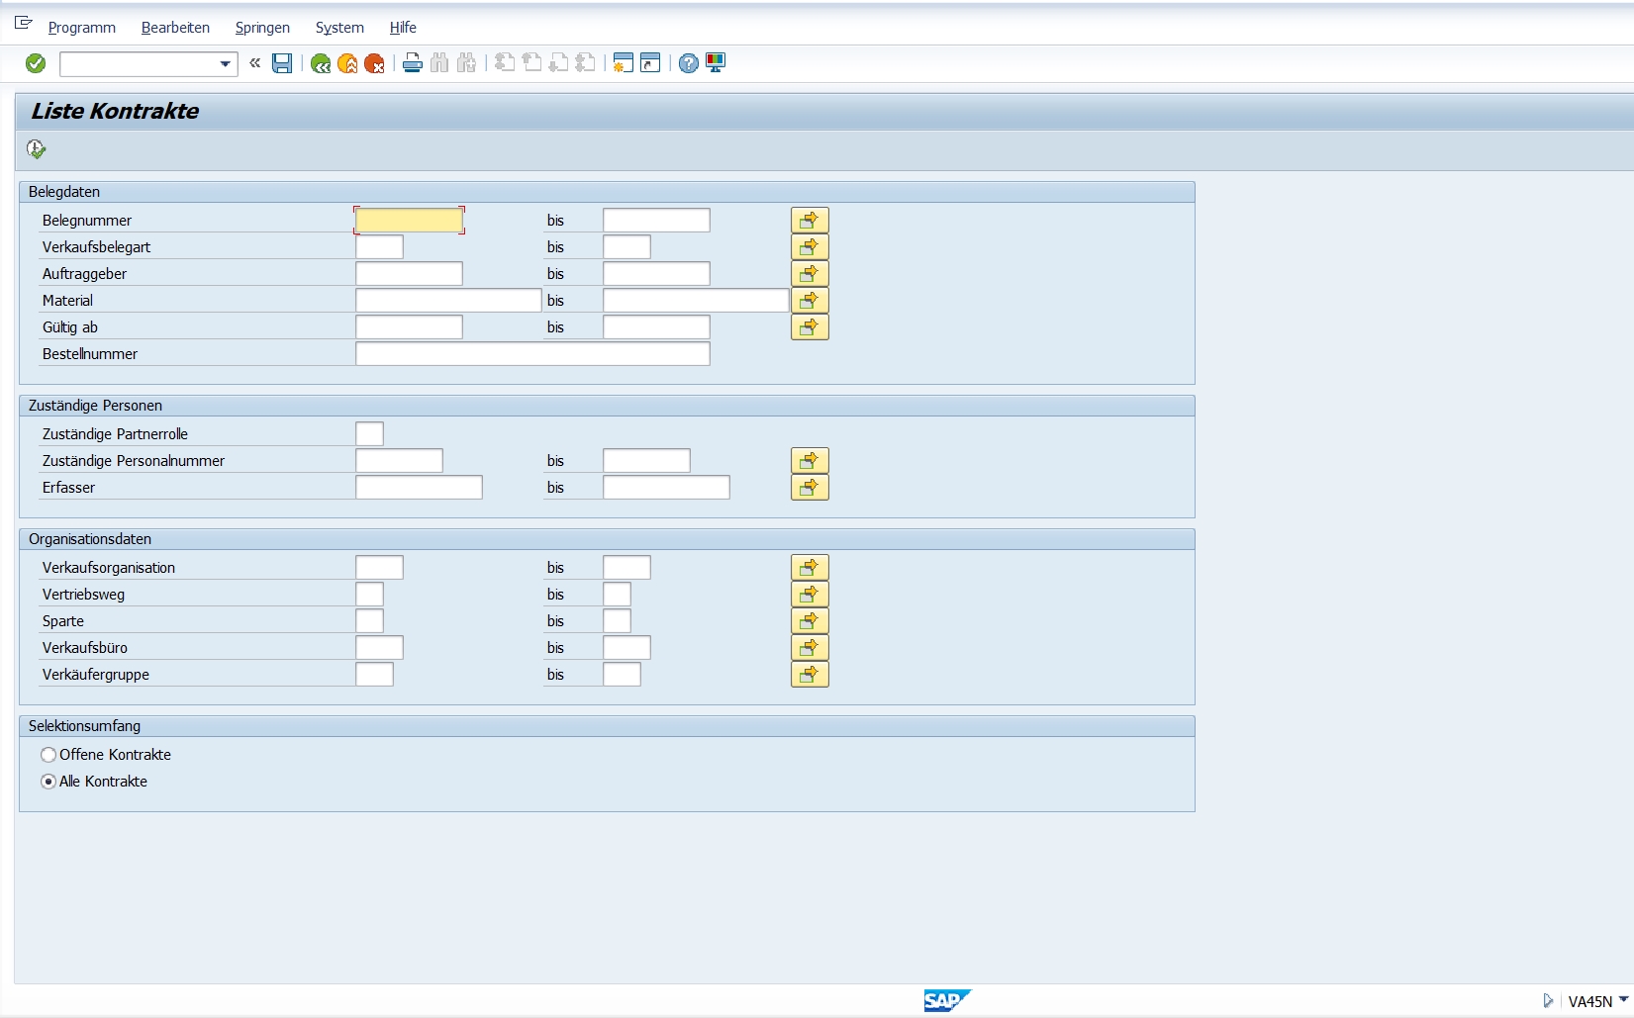Open the Programm menu
This screenshot has height=1018, width=1634.
coord(82,28)
